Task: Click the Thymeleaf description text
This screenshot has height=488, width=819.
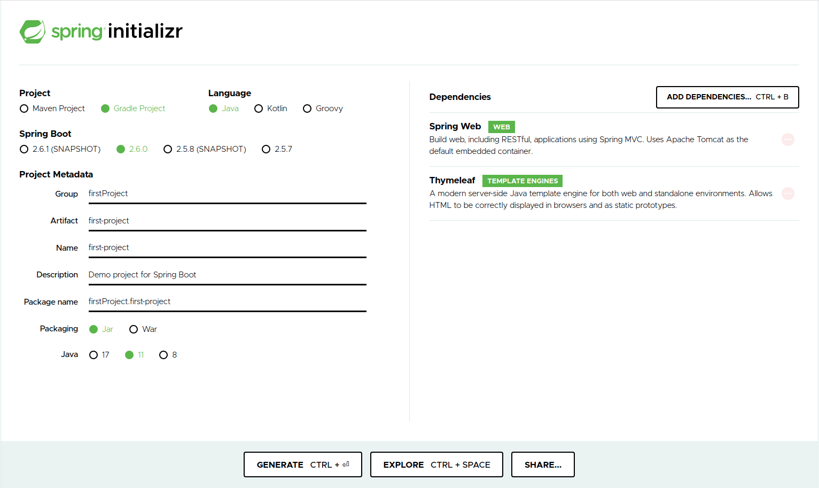Action: 601,199
